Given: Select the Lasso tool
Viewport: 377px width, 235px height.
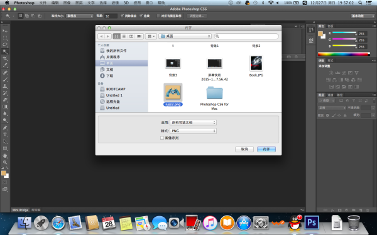Looking at the screenshot, I should tap(5, 44).
